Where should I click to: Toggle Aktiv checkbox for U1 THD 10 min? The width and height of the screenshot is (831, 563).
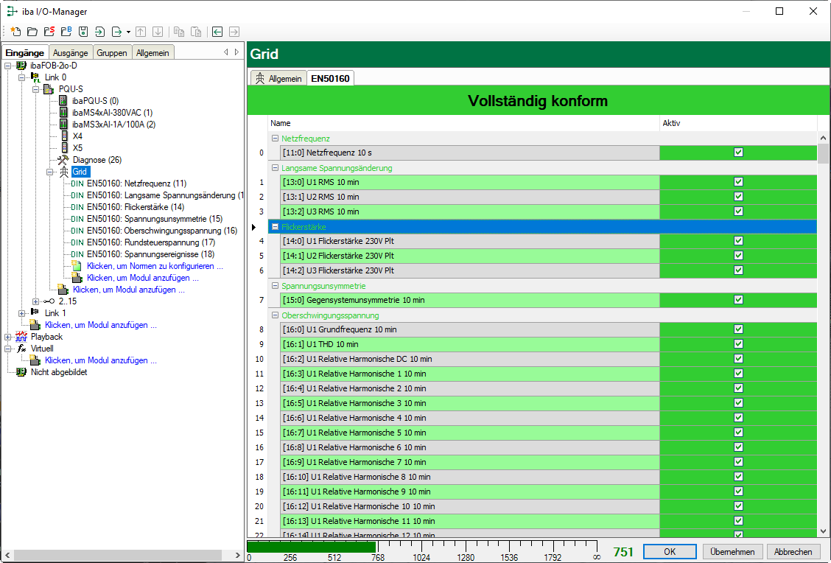point(738,344)
